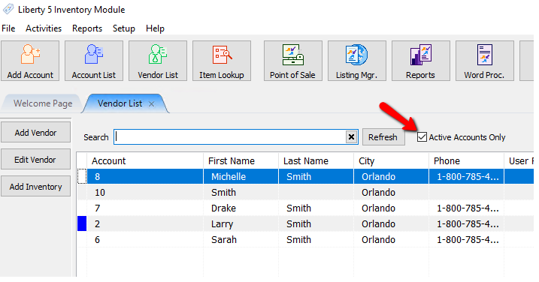The image size is (539, 282).
Task: Open the Word Proc. toolbar icon
Action: pos(485,61)
